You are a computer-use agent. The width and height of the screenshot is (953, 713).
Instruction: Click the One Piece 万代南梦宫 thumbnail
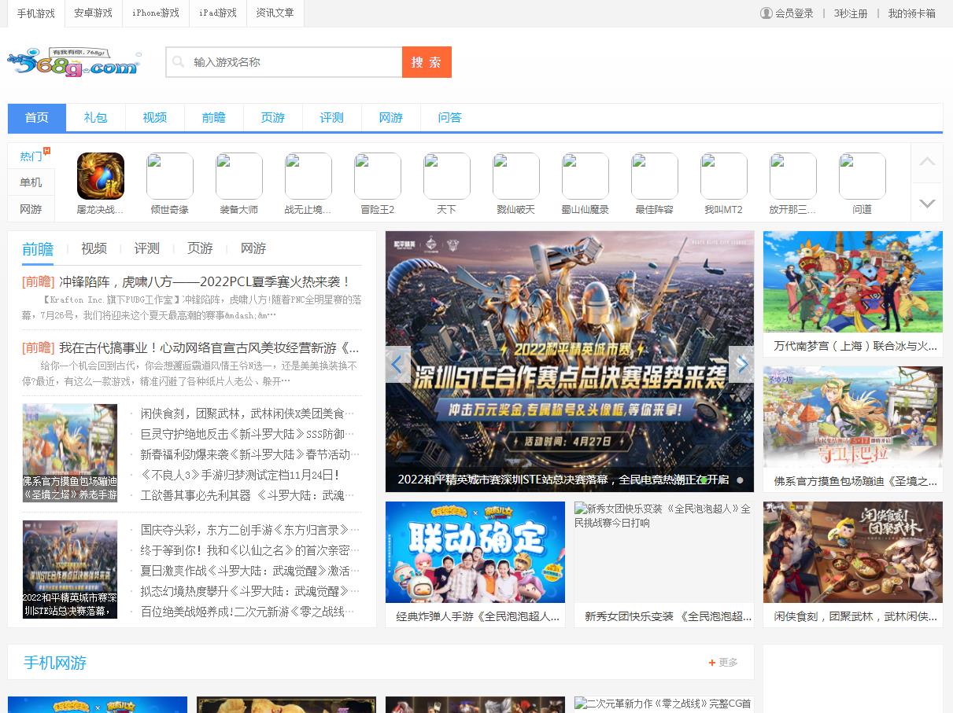(x=853, y=281)
